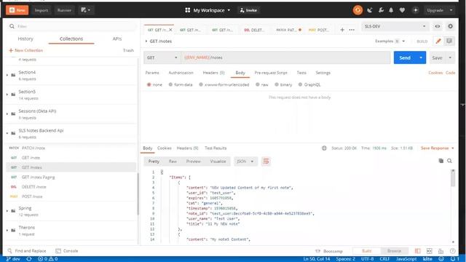Click the orange sync status icon
The image size is (466, 262).
(358, 10)
